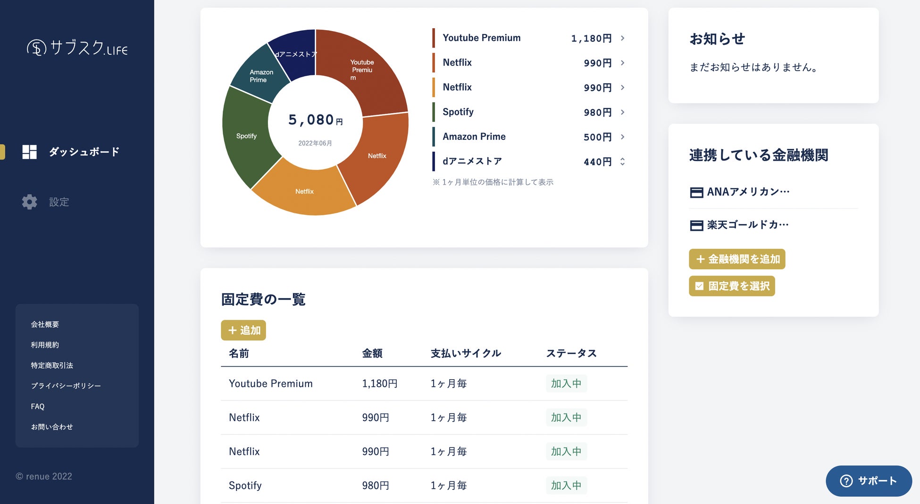Image resolution: width=920 pixels, height=504 pixels.
Task: Click the settings gear icon
Action: [29, 202]
